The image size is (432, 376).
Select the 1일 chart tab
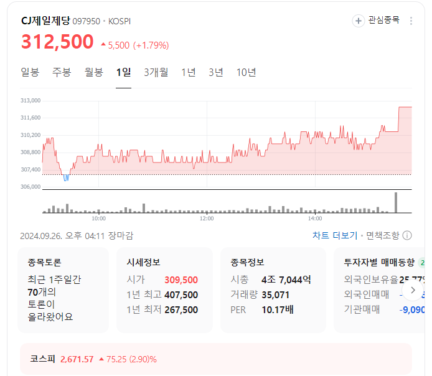point(123,72)
